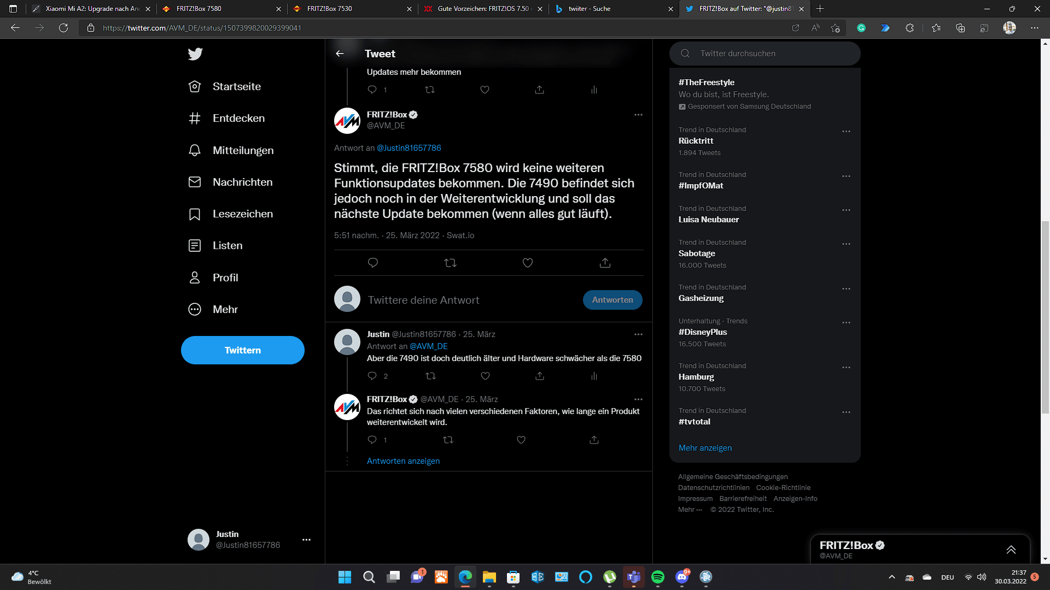
Task: Open more options for main FRITZ!Box tweet
Action: tap(638, 115)
